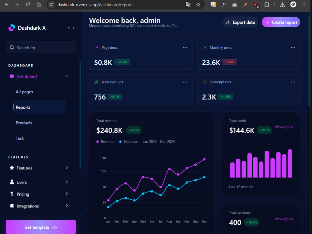Click the browser home icon
Viewport: 312px width, 234px height.
tap(39, 5)
